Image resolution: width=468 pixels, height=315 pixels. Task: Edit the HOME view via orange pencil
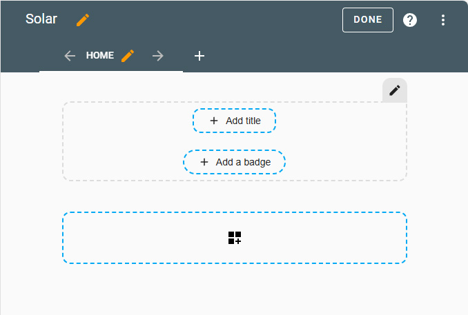click(x=128, y=56)
